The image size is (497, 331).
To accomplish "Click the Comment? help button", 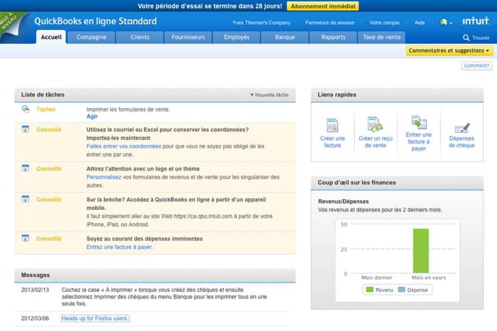I will (x=477, y=66).
